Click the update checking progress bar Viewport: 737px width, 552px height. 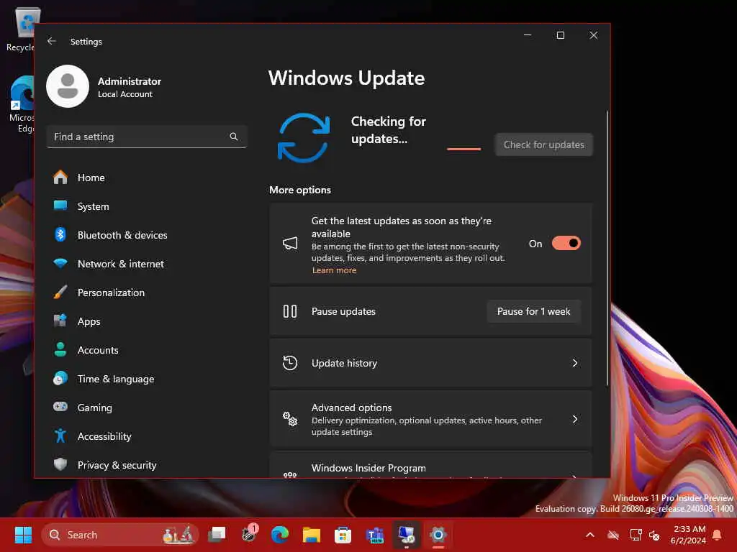(464, 149)
